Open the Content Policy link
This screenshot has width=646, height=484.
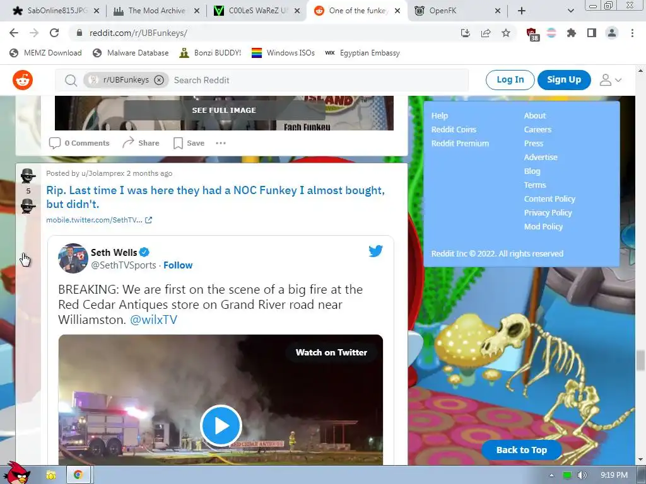[549, 199]
